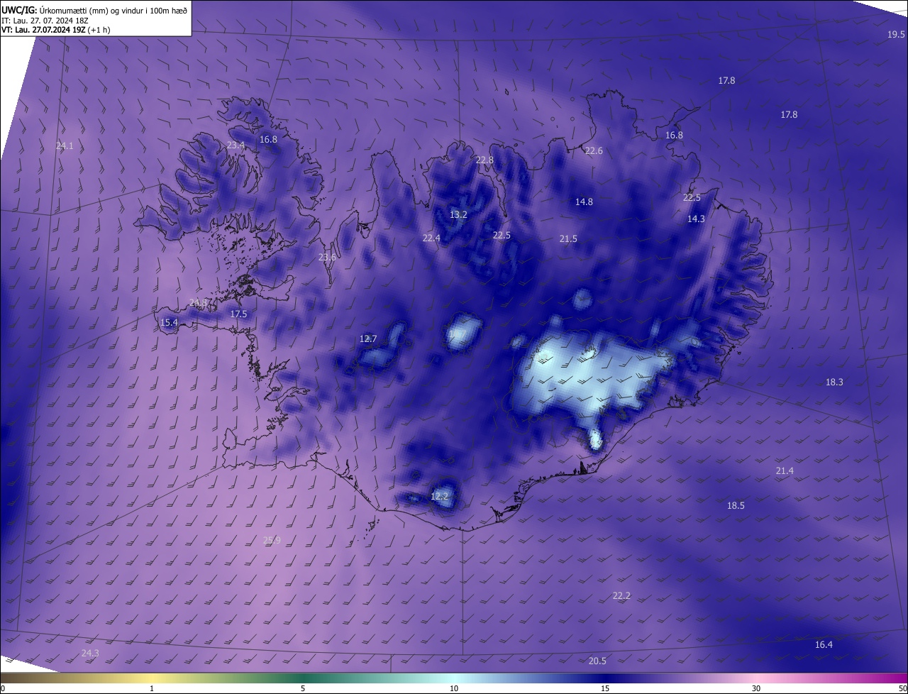
Task: Select the 15.4 value label
Action: (169, 323)
